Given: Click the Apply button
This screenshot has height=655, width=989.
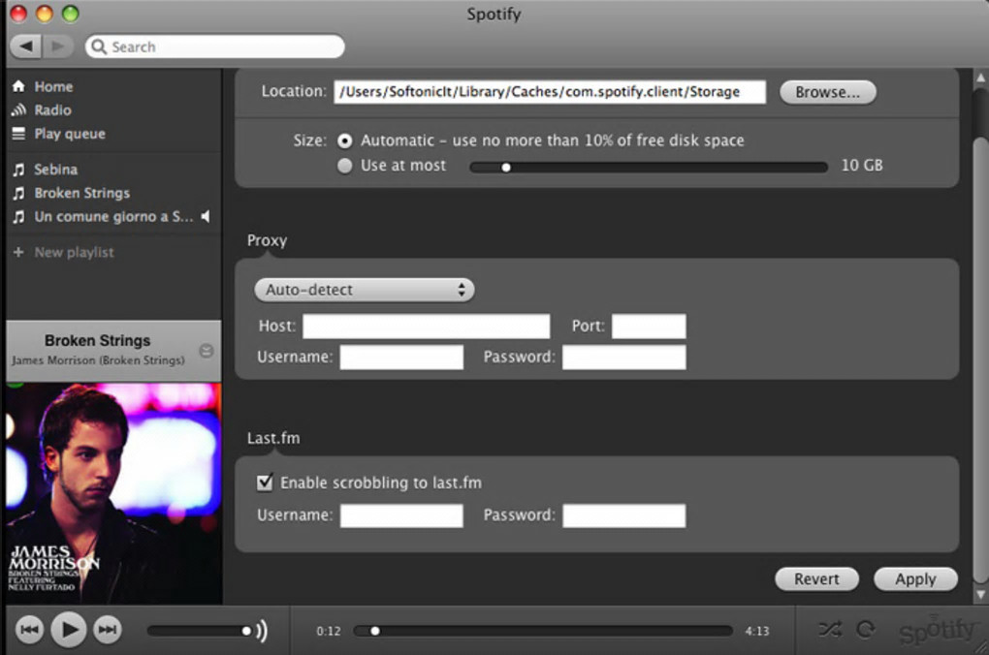Looking at the screenshot, I should [x=915, y=578].
